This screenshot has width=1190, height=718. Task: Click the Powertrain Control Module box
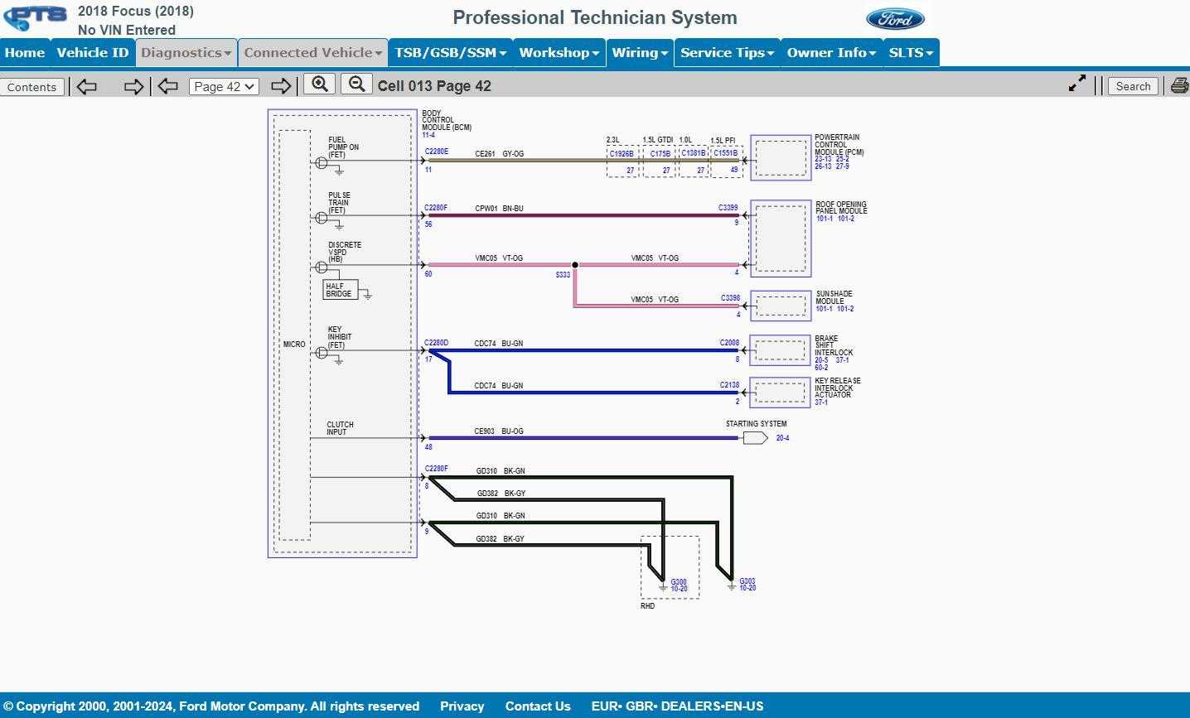781,157
